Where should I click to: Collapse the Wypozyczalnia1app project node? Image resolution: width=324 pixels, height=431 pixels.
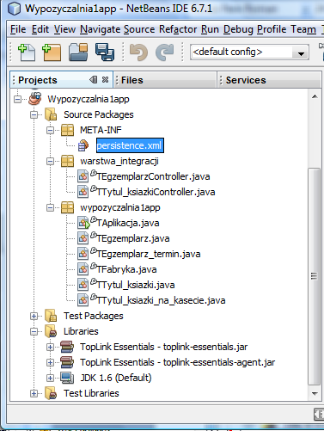click(18, 99)
